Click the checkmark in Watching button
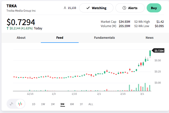The height and width of the screenshot is (113, 169). [x=88, y=8]
